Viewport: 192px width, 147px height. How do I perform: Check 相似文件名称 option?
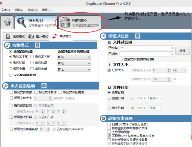36,93
